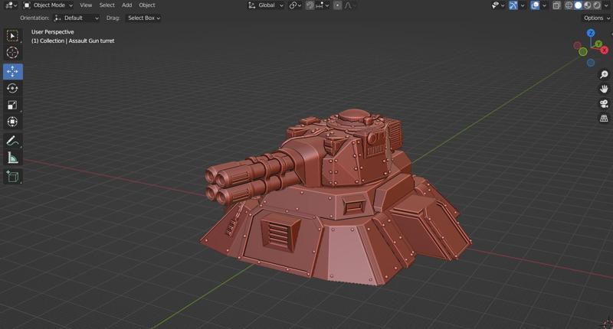Choose the Move tool
The width and height of the screenshot is (613, 329).
12,72
